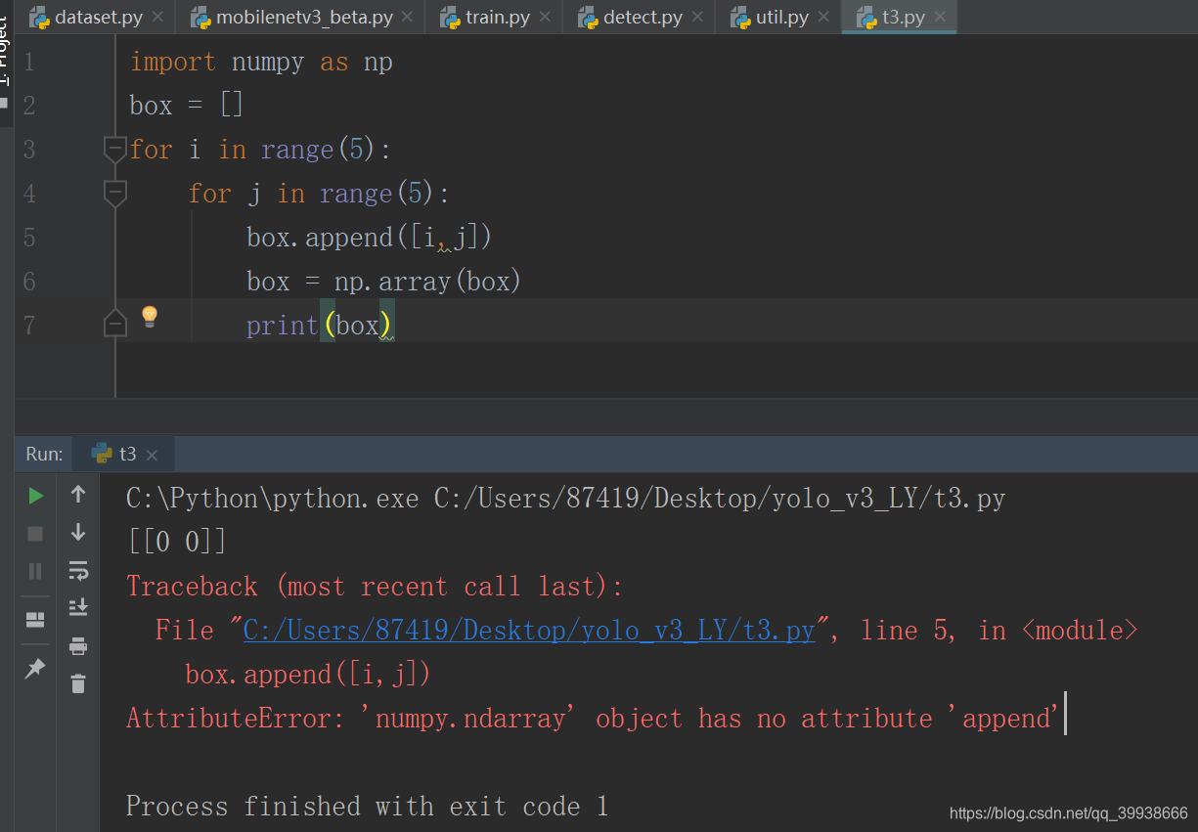1198x832 pixels.
Task: Print the console output via printer icon
Action: click(78, 645)
